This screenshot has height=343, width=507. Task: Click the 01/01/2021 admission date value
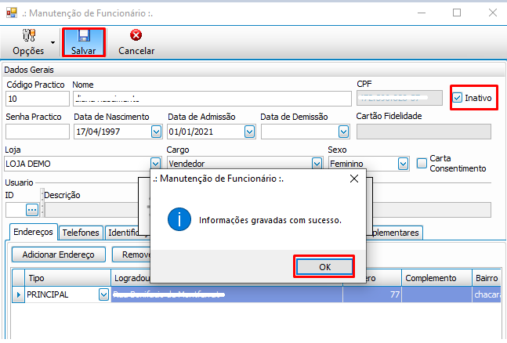point(190,132)
